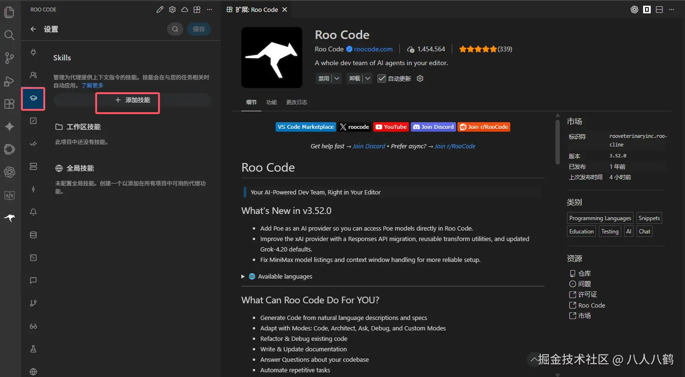
Task: Open the sparkle star icon in the activity bar
Action: pos(10,126)
